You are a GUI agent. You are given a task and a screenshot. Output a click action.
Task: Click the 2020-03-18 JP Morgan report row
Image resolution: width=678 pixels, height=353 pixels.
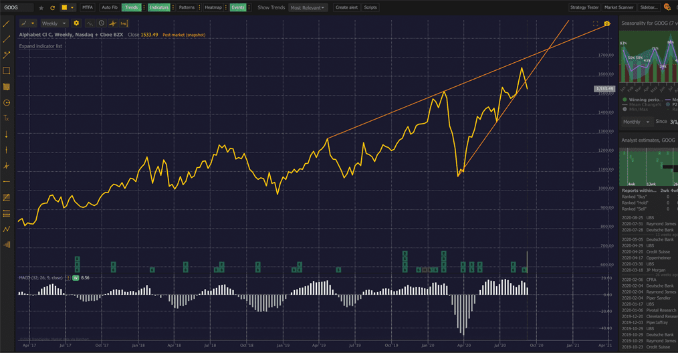point(649,270)
